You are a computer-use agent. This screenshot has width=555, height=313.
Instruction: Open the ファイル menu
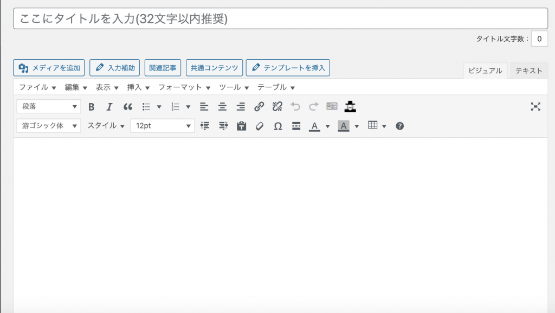pos(37,87)
